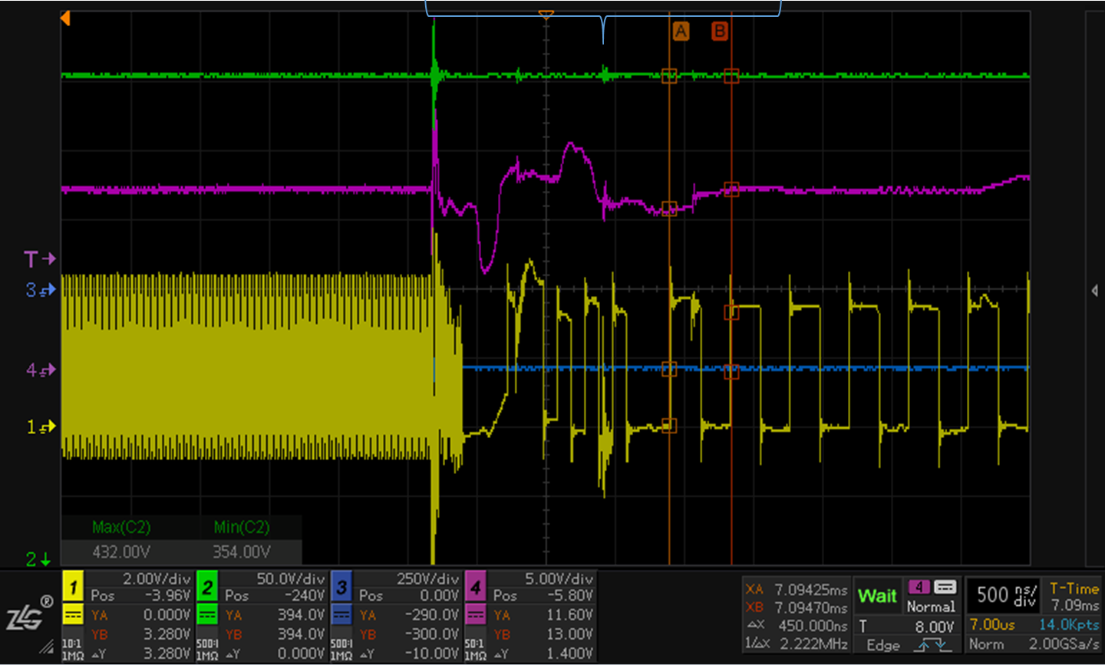Viewport: 1105px width, 665px height.
Task: Open the 500 ns/div timebase selector
Action: [x=1003, y=595]
